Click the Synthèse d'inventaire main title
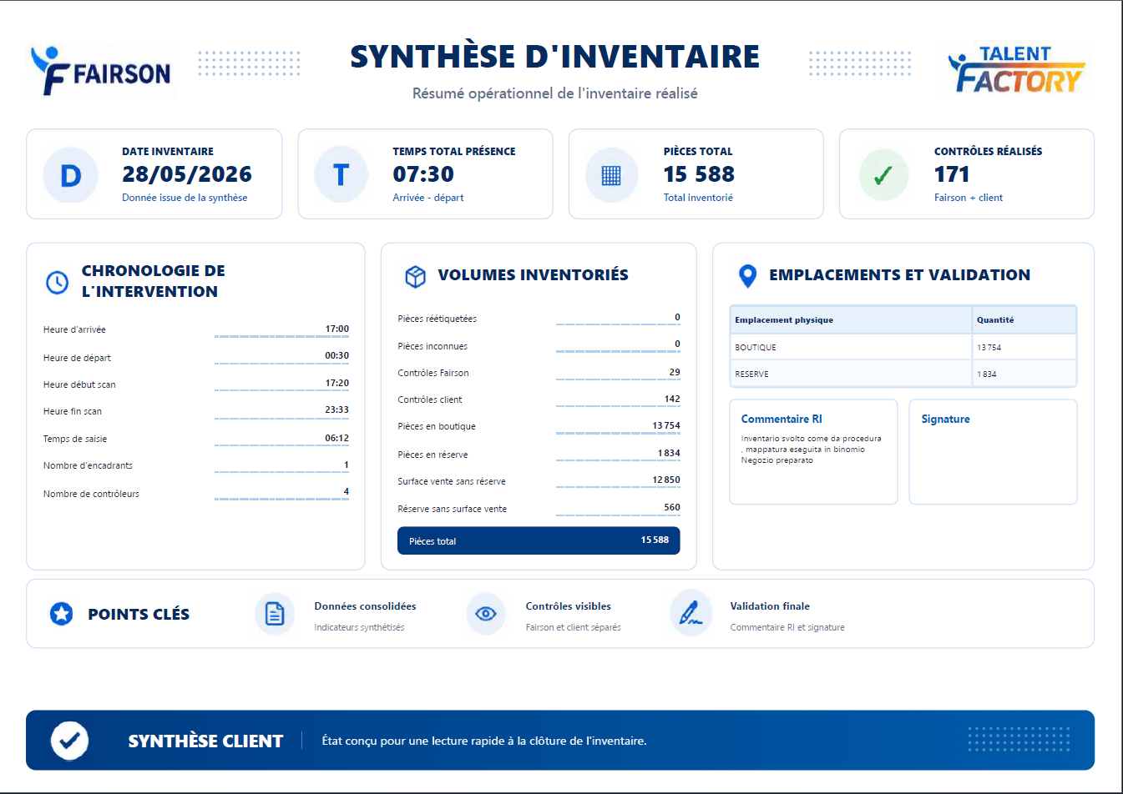This screenshot has height=794, width=1123. [x=554, y=57]
